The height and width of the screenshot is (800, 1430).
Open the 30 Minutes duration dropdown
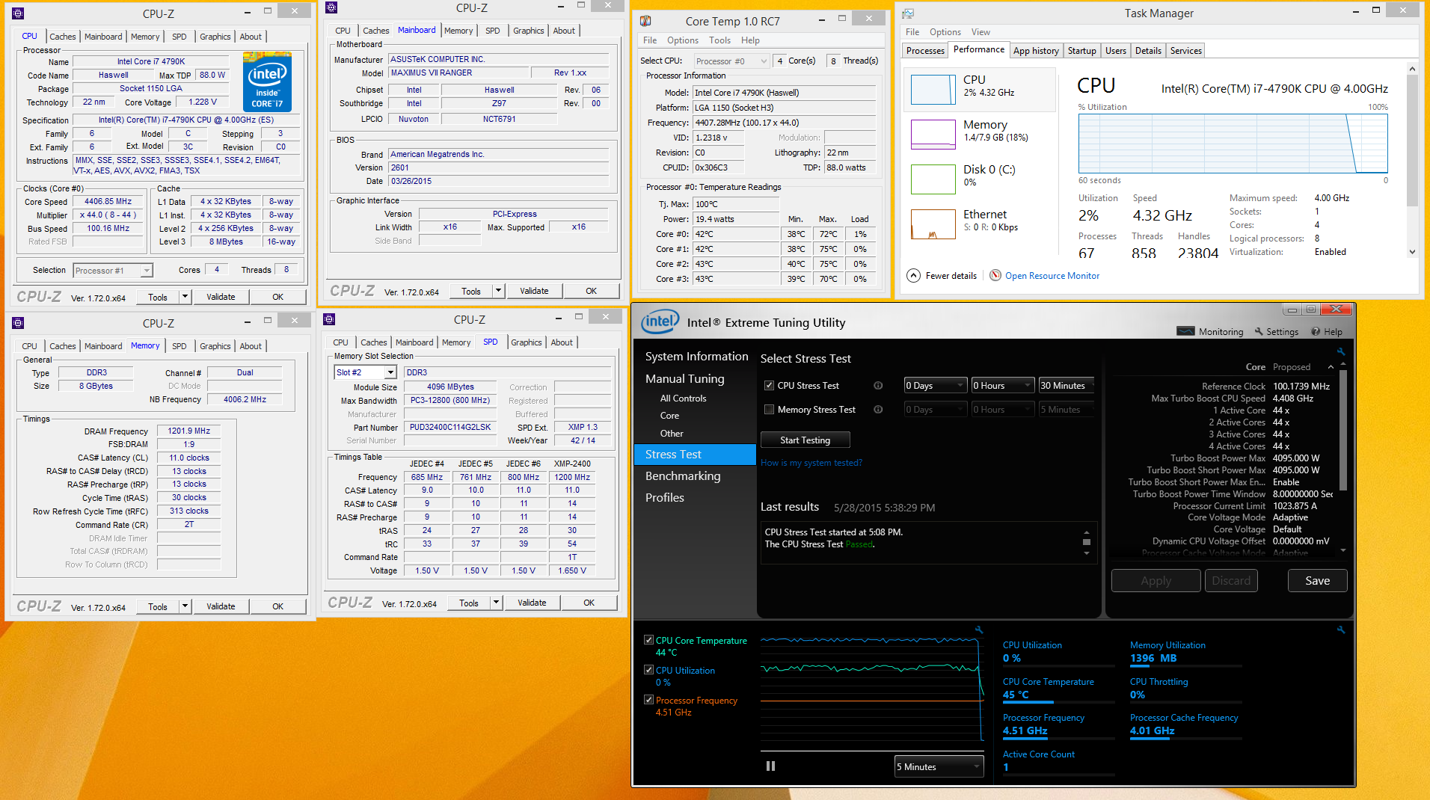[1067, 386]
